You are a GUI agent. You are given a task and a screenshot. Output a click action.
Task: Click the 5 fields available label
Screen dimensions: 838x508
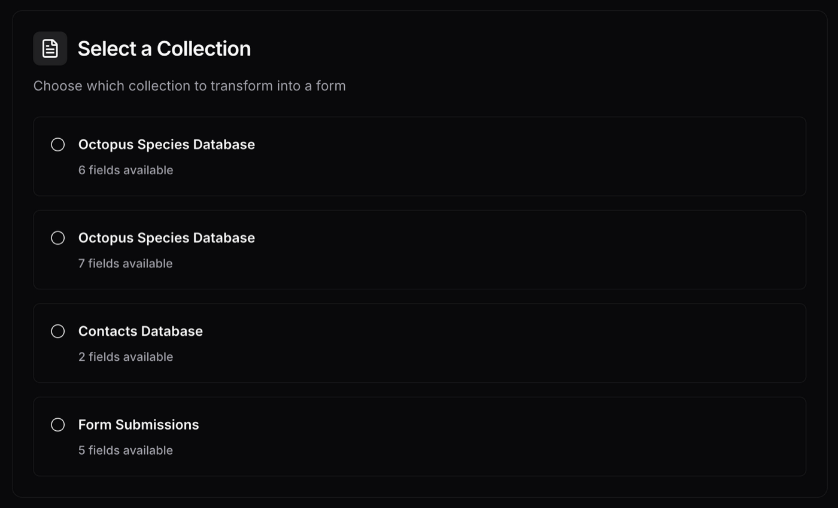125,450
